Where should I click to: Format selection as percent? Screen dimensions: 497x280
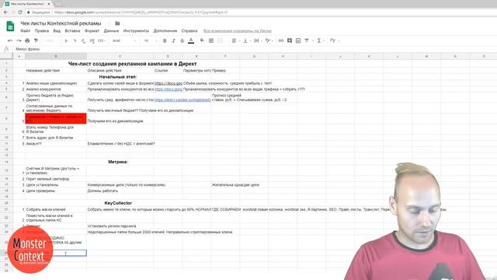pyautogui.click(x=75, y=40)
